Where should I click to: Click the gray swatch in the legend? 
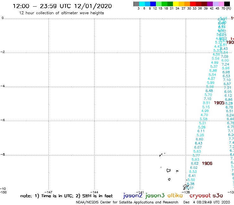click(136, 4)
